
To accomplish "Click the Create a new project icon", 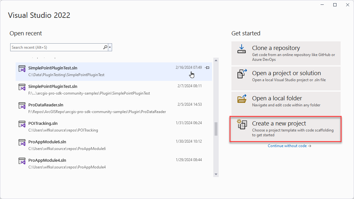I will point(242,124).
